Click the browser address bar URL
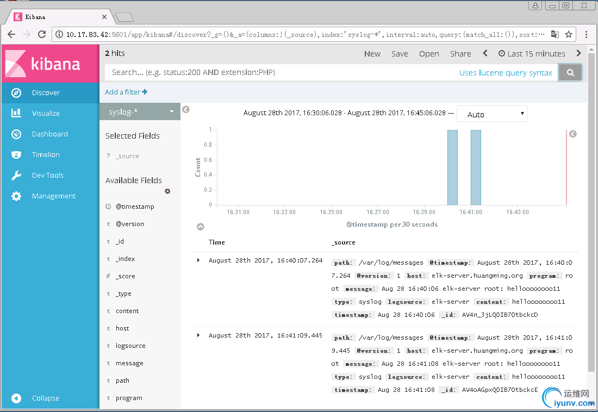598x412 pixels. [x=305, y=34]
